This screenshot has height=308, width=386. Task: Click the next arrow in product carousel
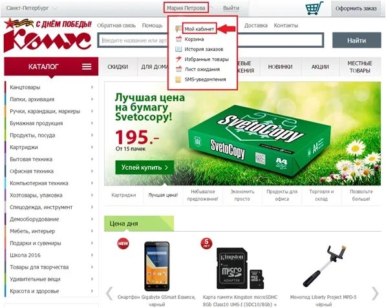pyautogui.click(x=376, y=293)
